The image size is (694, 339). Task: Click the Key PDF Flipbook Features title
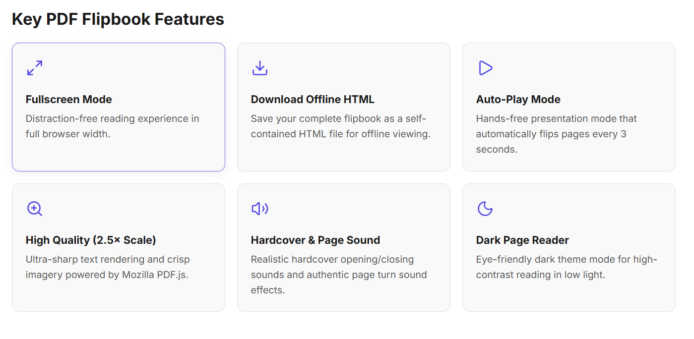pyautogui.click(x=118, y=19)
